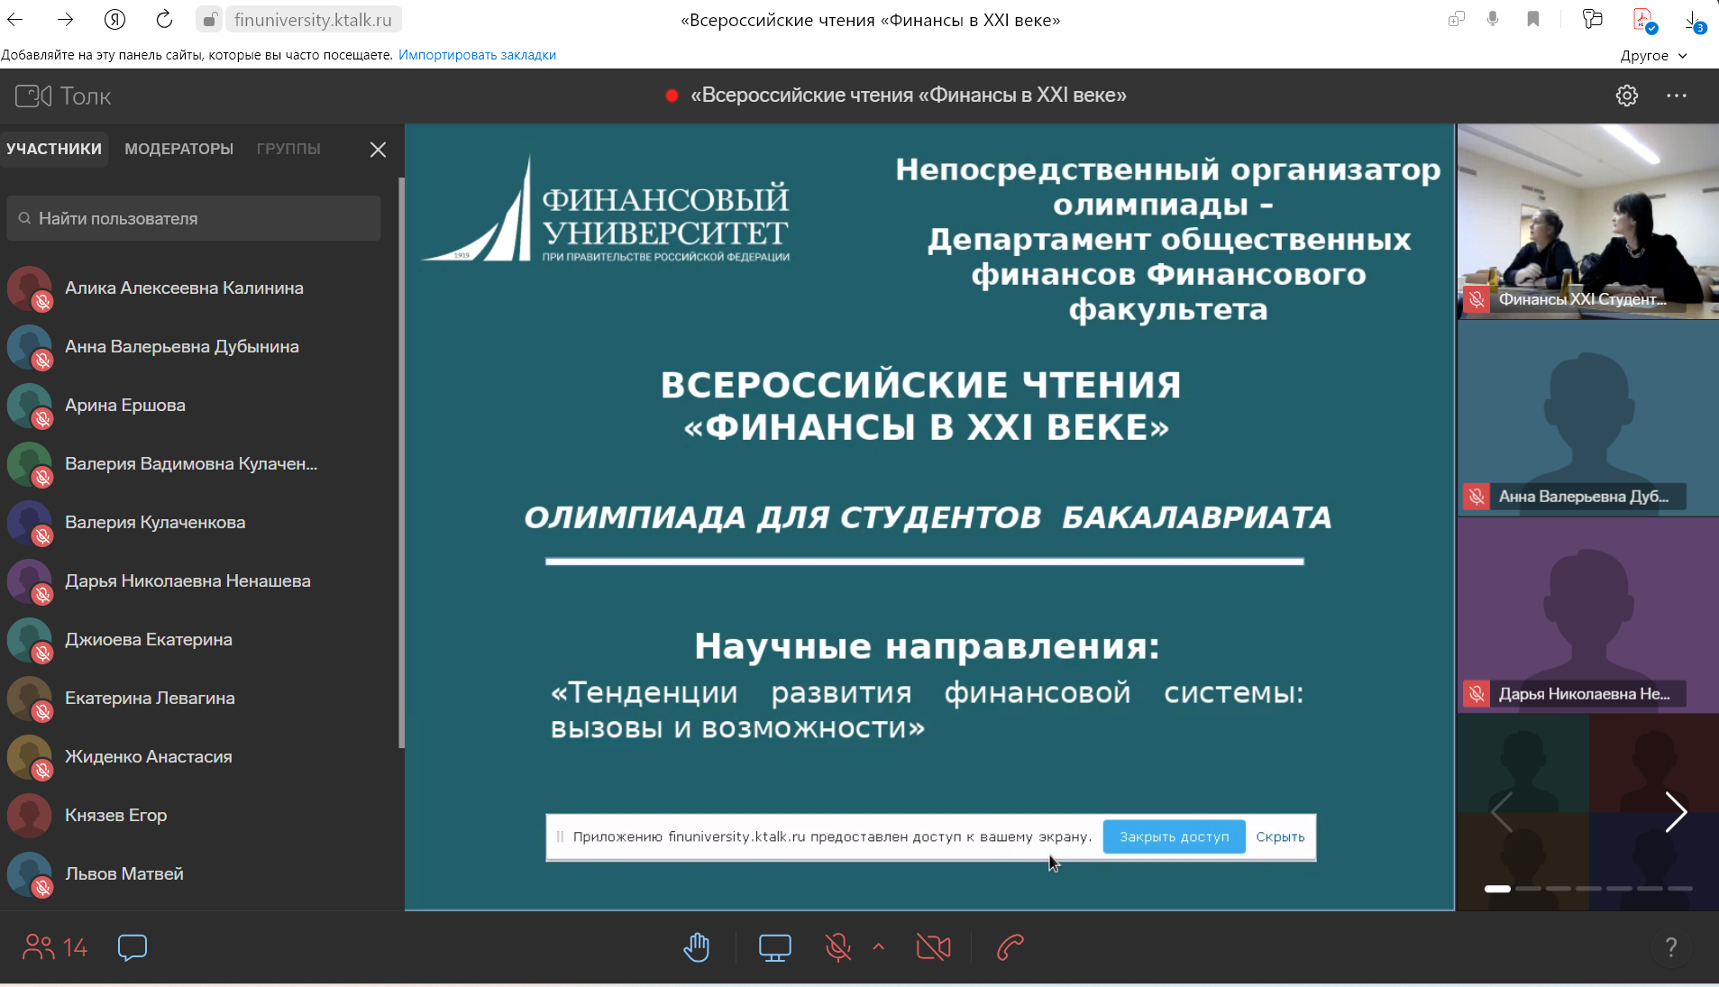Jump to second page indicator of tiles
Screen dimensions: 1719x987
click(1528, 889)
